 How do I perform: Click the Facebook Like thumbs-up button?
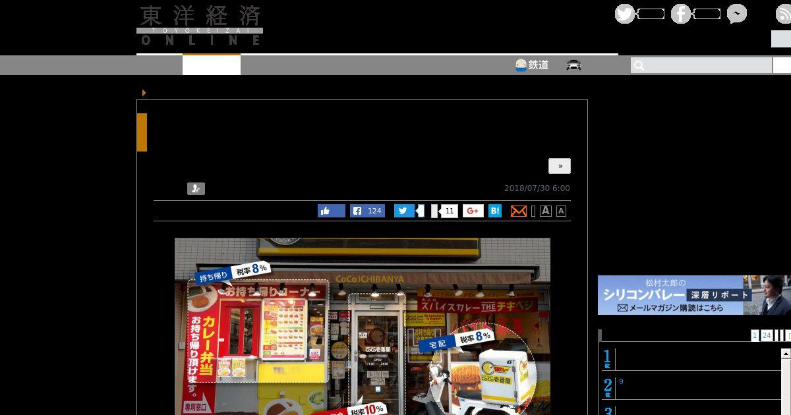click(x=332, y=211)
